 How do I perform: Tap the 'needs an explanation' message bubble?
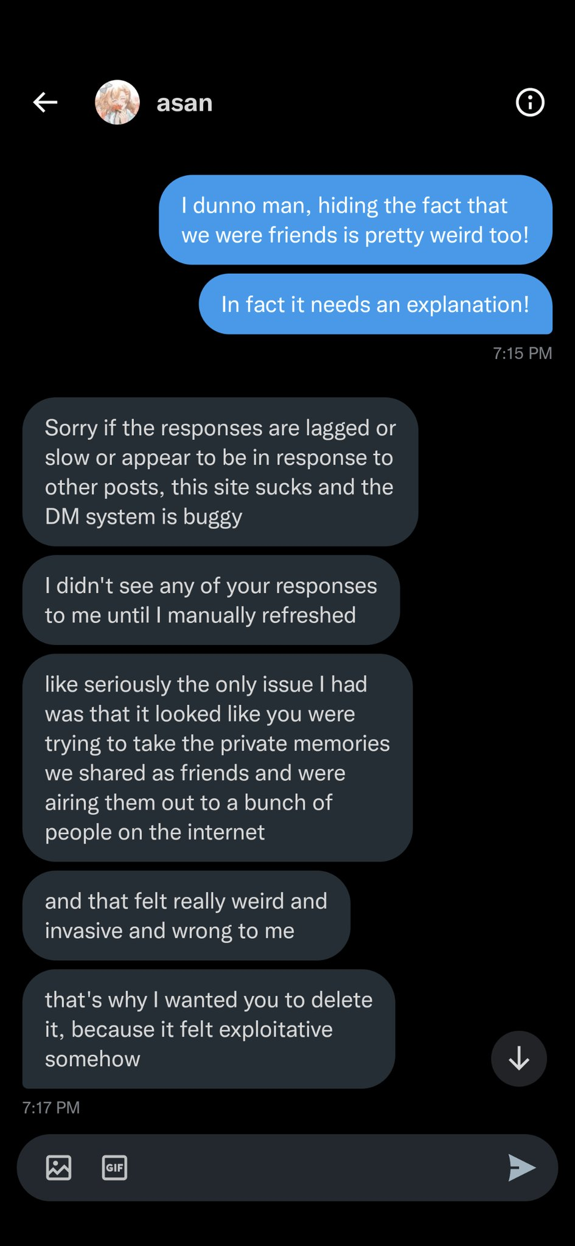coord(375,304)
